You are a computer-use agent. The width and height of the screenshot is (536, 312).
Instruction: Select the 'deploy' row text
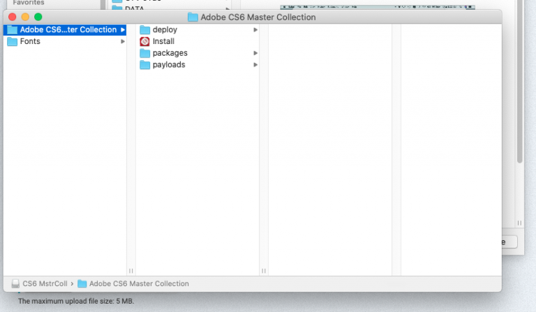[165, 30]
